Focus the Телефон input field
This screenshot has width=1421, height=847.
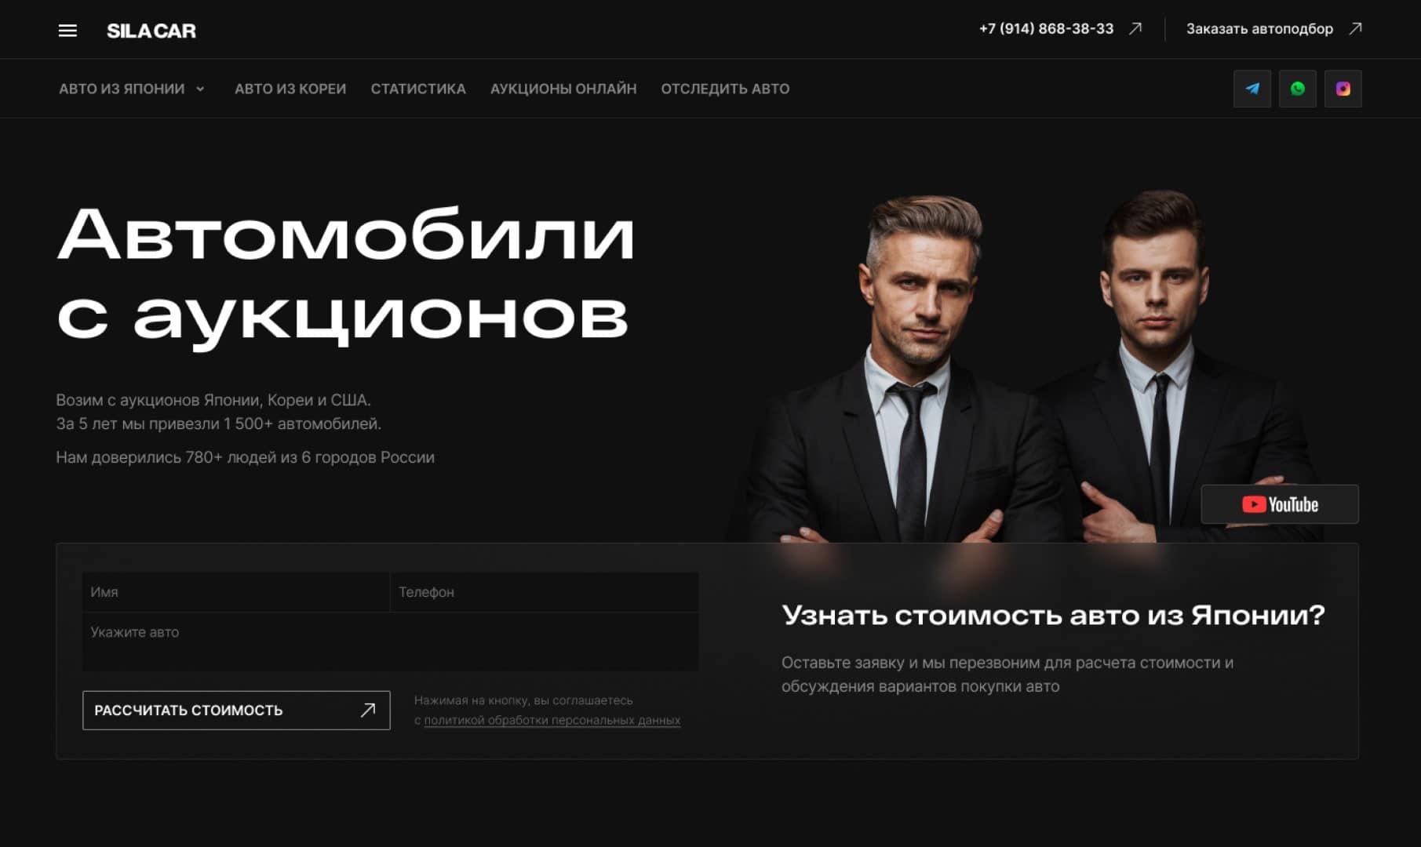(545, 592)
